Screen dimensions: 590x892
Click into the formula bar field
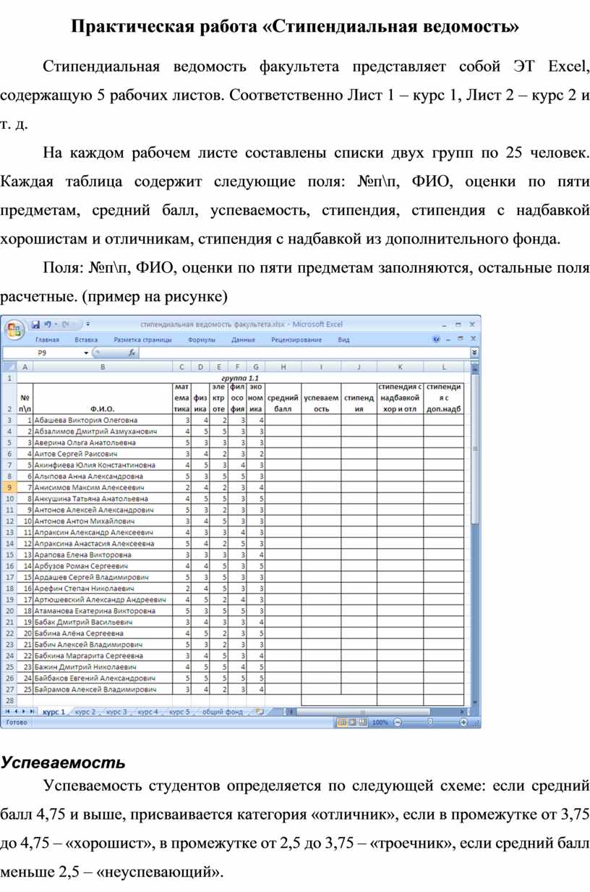304,353
